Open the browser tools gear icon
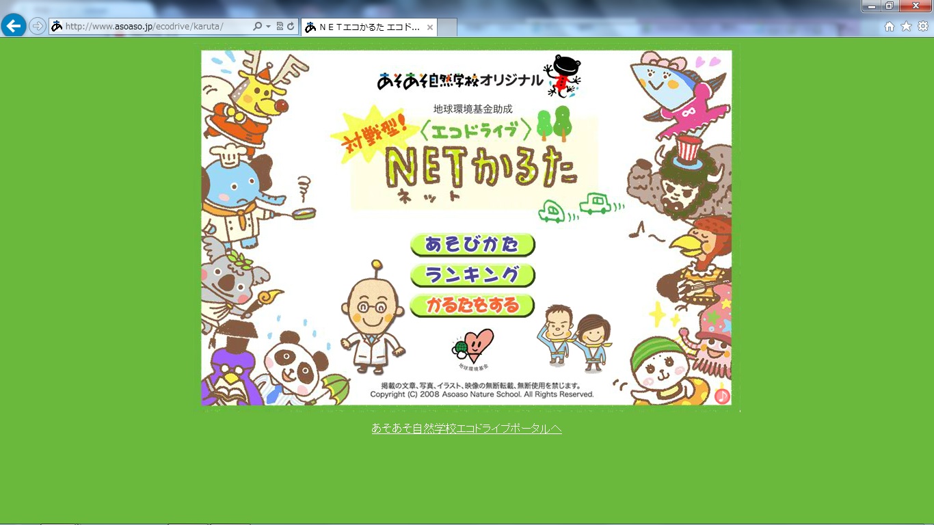Viewport: 934px width, 525px height. point(923,26)
